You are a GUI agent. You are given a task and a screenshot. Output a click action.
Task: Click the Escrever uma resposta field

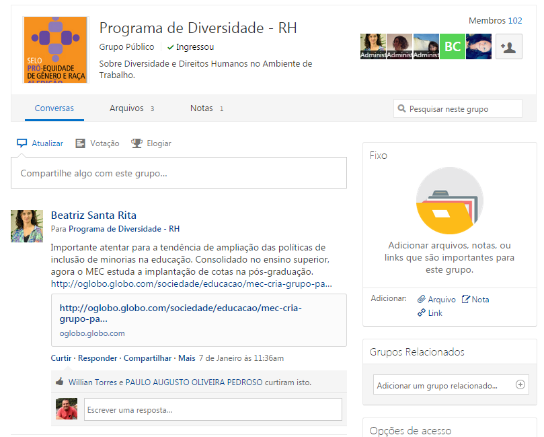[x=212, y=409]
